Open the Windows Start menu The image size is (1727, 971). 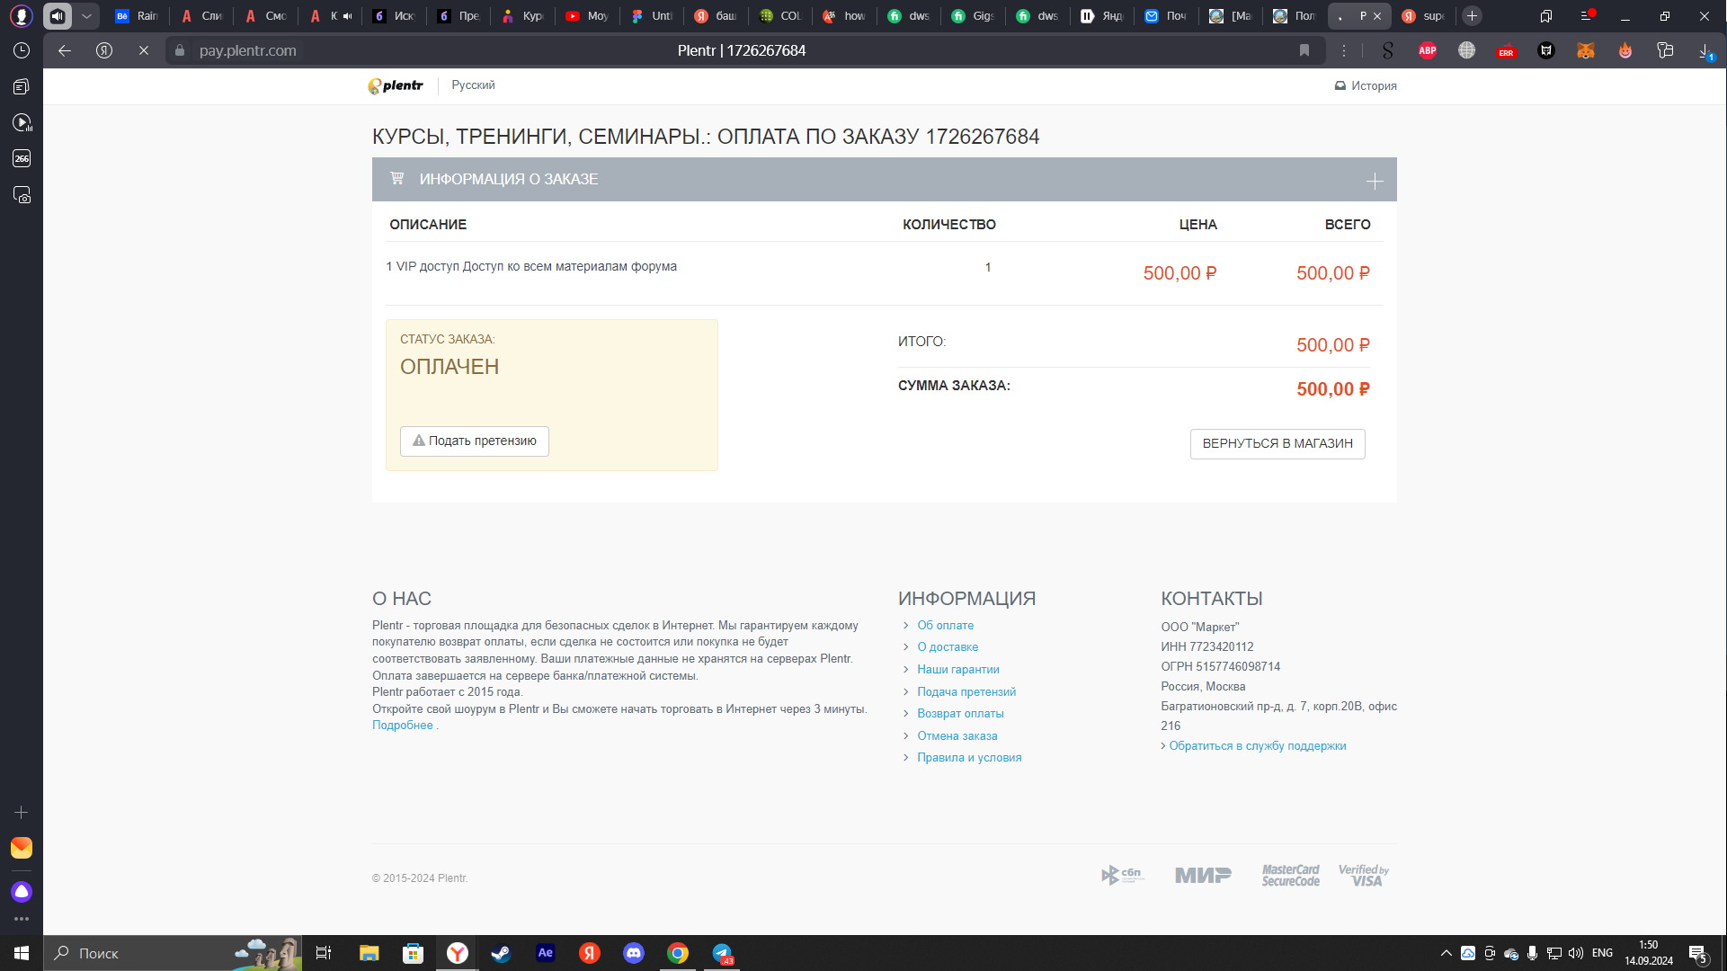[x=22, y=953]
